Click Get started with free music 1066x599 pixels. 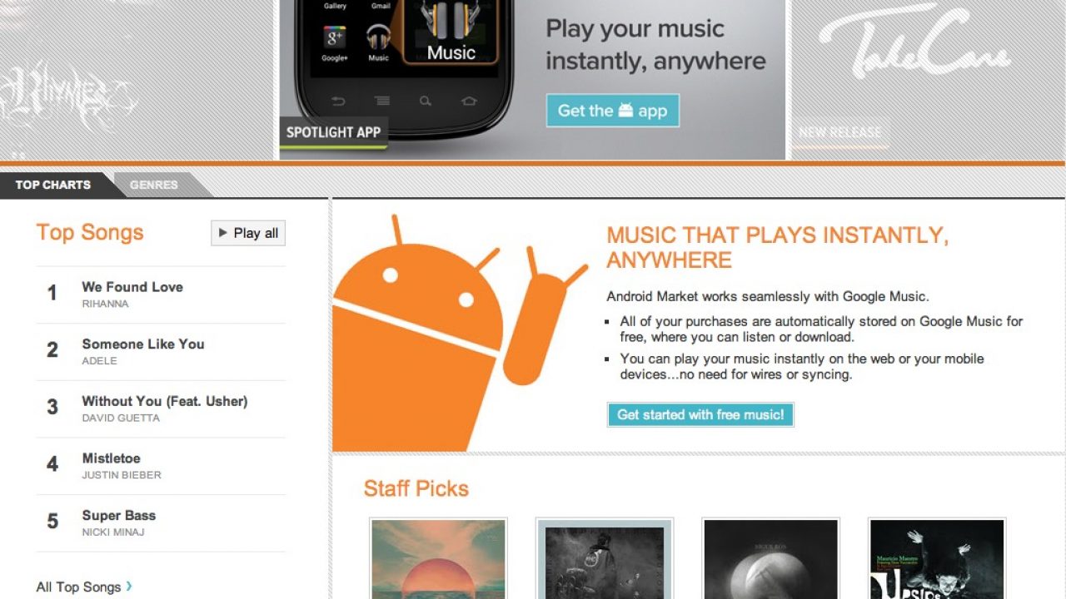[x=700, y=414]
